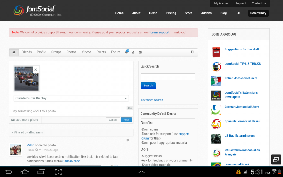Open the Photos tab
283x177 pixels.
[x=71, y=52]
